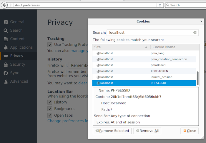The width and height of the screenshot is (206, 143).
Task: Reload the page with the refresh icon
Action: click(160, 5)
